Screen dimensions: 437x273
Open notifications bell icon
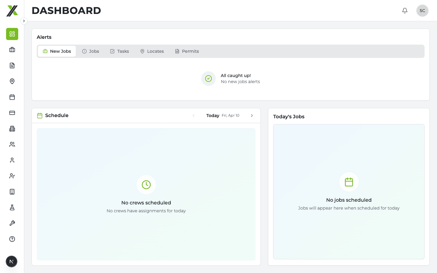tap(405, 11)
